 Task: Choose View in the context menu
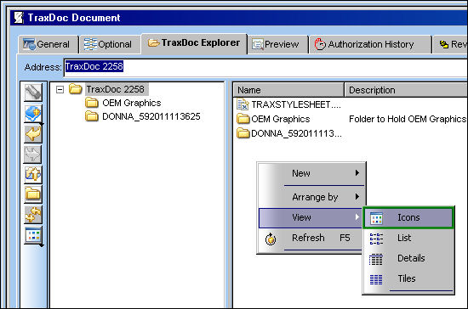coord(311,217)
